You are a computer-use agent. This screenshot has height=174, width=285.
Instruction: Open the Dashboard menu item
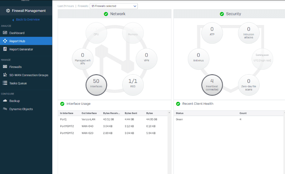pyautogui.click(x=26, y=33)
